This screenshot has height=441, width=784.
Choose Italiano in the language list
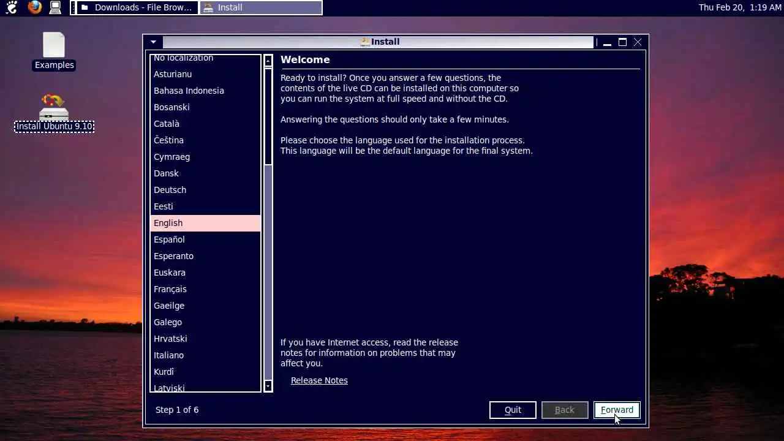pyautogui.click(x=206, y=355)
